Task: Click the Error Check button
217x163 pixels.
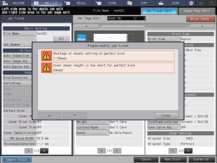Action: click(x=201, y=19)
